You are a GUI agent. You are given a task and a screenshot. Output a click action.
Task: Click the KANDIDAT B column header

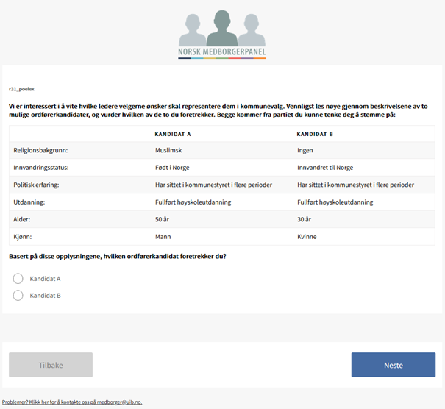point(315,135)
